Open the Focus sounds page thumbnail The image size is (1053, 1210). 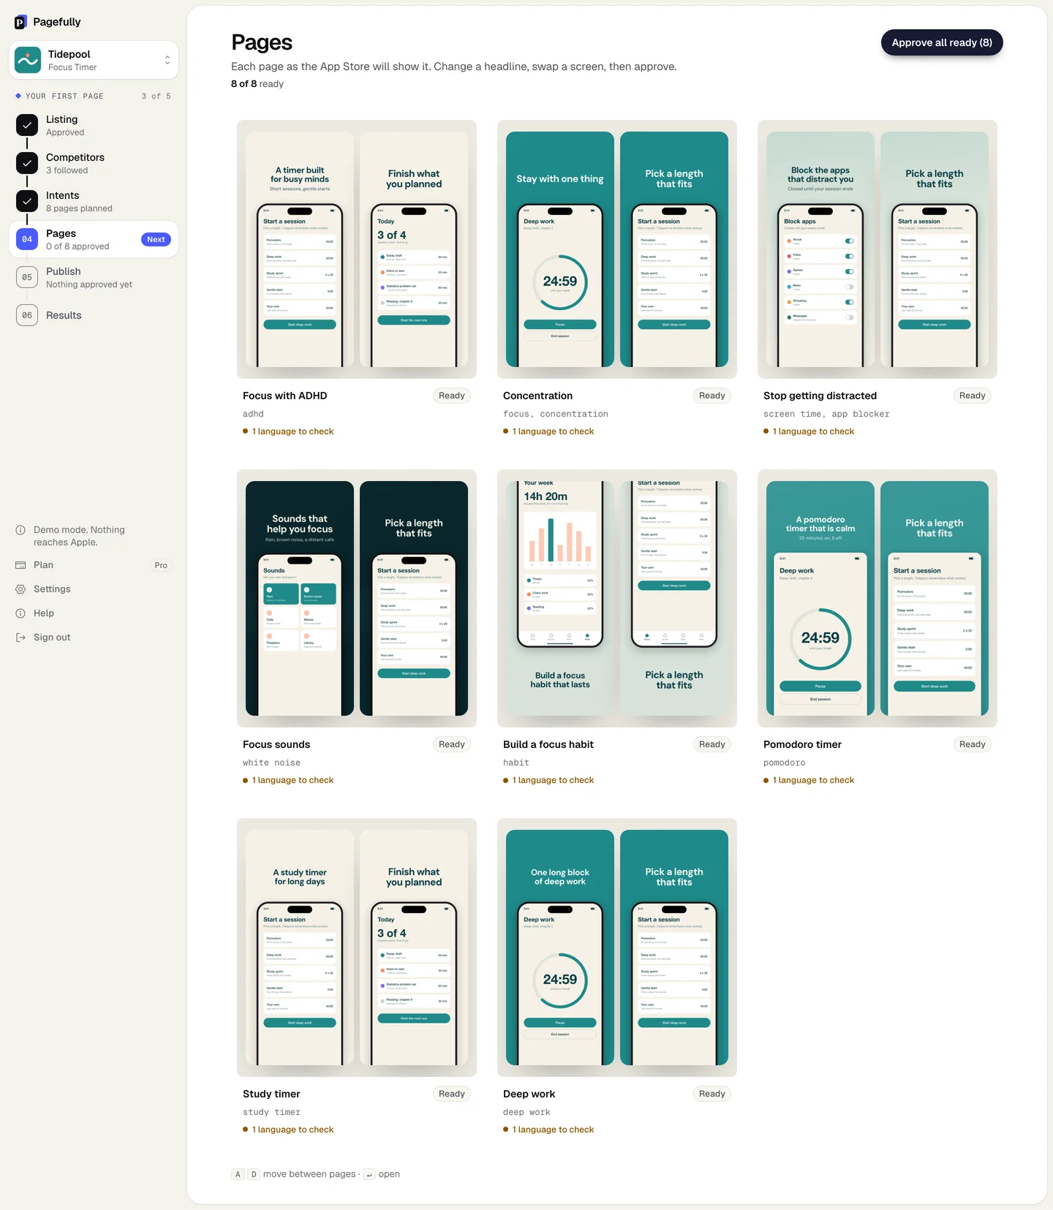(x=357, y=598)
